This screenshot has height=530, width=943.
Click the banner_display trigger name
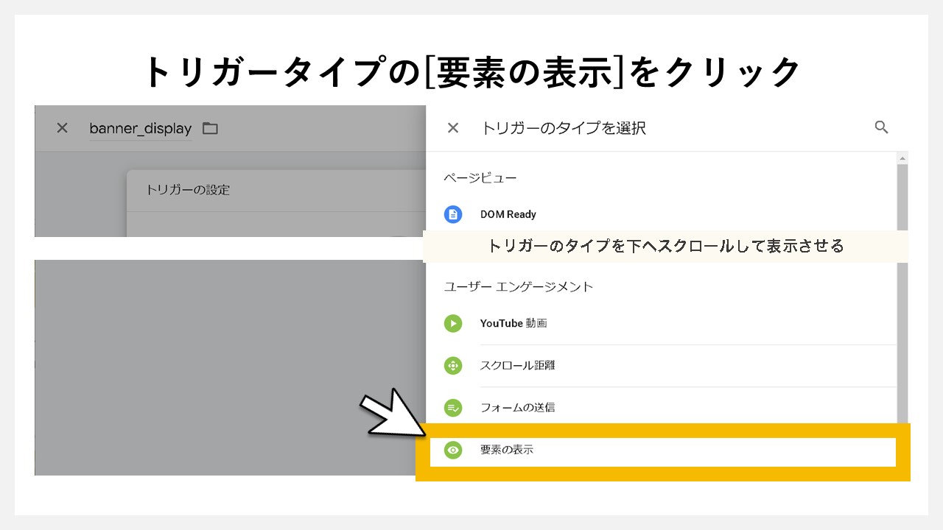pos(140,128)
